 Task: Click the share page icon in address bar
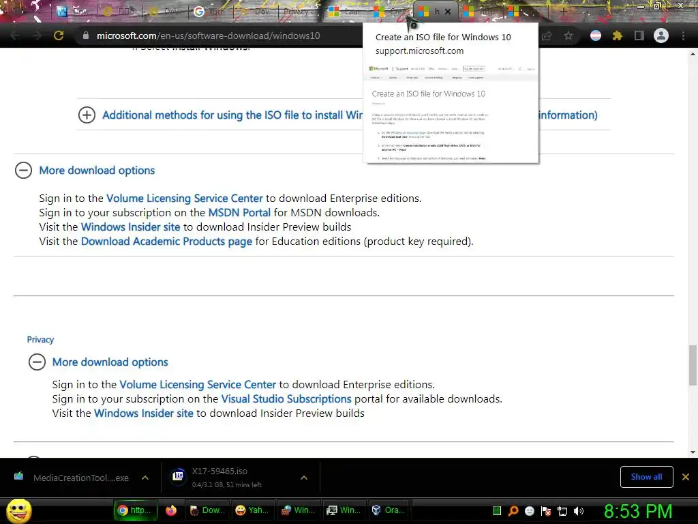coord(547,35)
